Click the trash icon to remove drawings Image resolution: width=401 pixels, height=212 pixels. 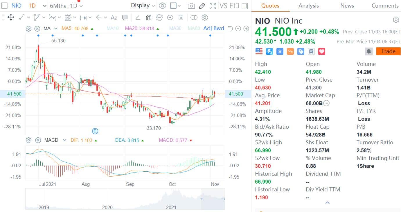[181, 17]
